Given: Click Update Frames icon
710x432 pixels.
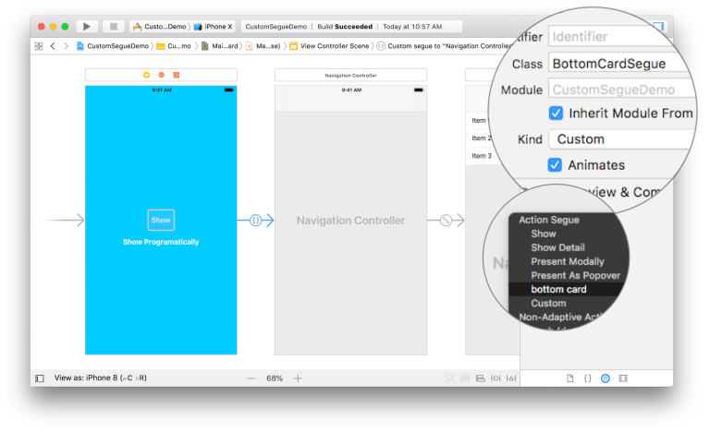Looking at the screenshot, I should [x=449, y=378].
